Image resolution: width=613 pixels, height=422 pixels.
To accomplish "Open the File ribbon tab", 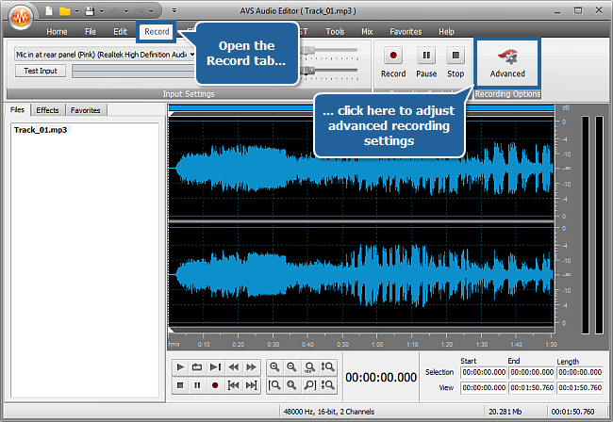I will pos(91,32).
